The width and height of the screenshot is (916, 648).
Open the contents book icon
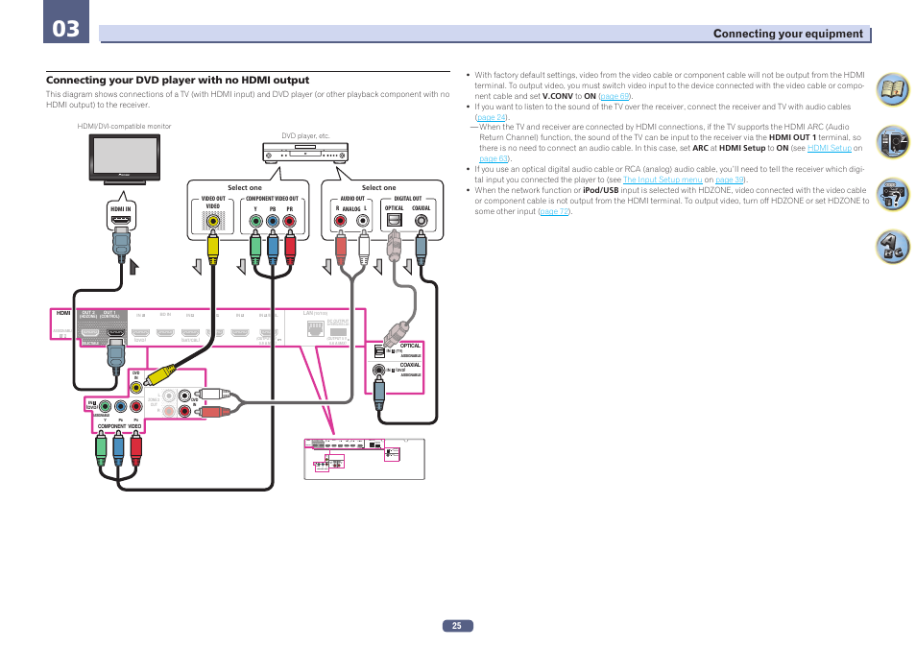pos(893,89)
